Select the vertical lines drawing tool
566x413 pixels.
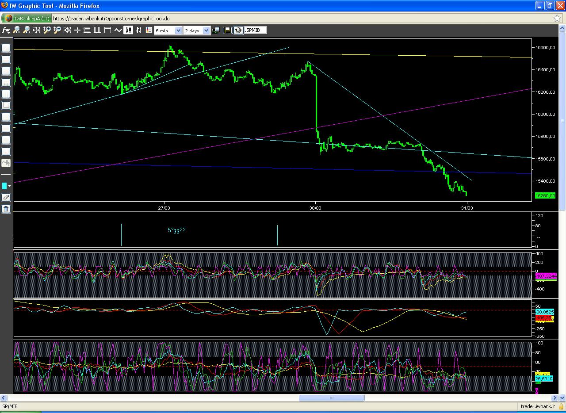pos(6,94)
